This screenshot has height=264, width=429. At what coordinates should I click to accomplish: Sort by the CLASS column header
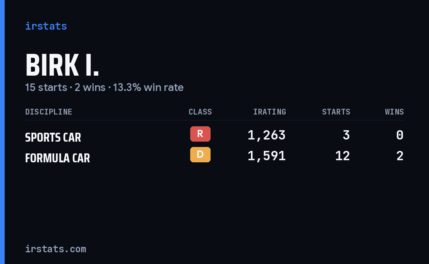coord(200,112)
